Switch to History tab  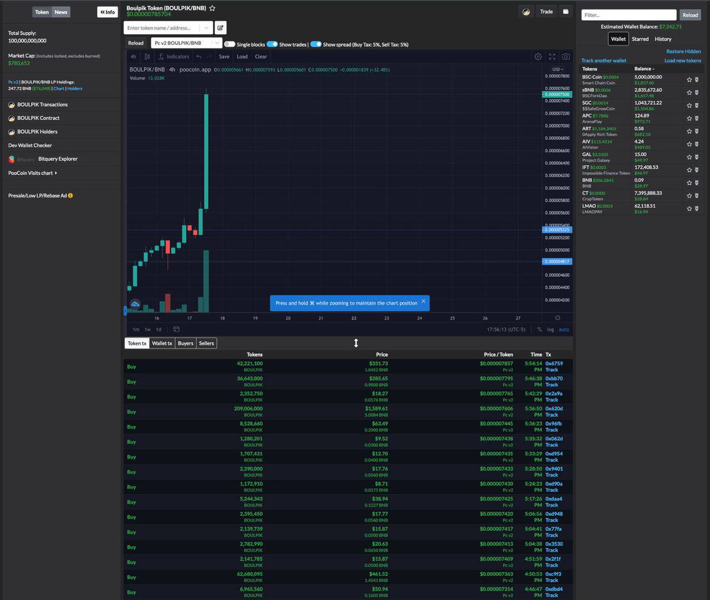coord(663,39)
